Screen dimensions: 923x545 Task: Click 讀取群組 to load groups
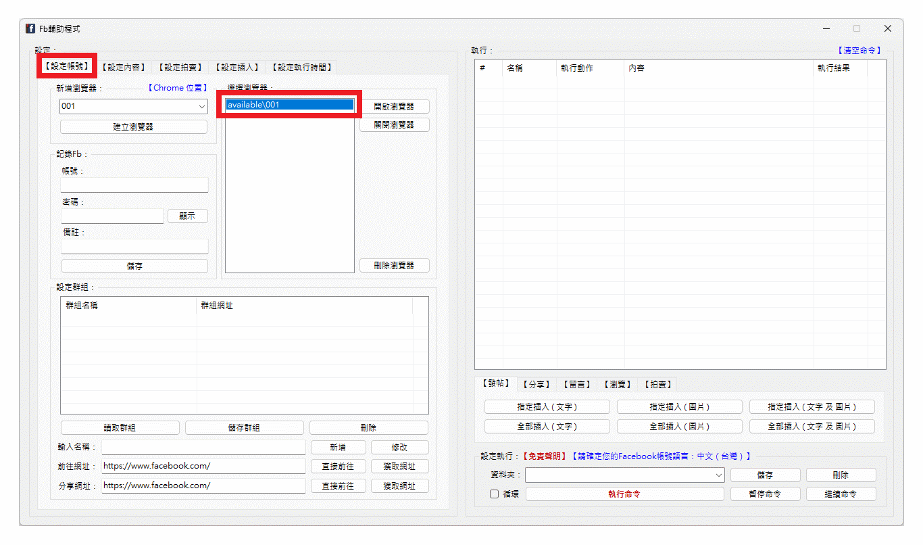pyautogui.click(x=120, y=427)
